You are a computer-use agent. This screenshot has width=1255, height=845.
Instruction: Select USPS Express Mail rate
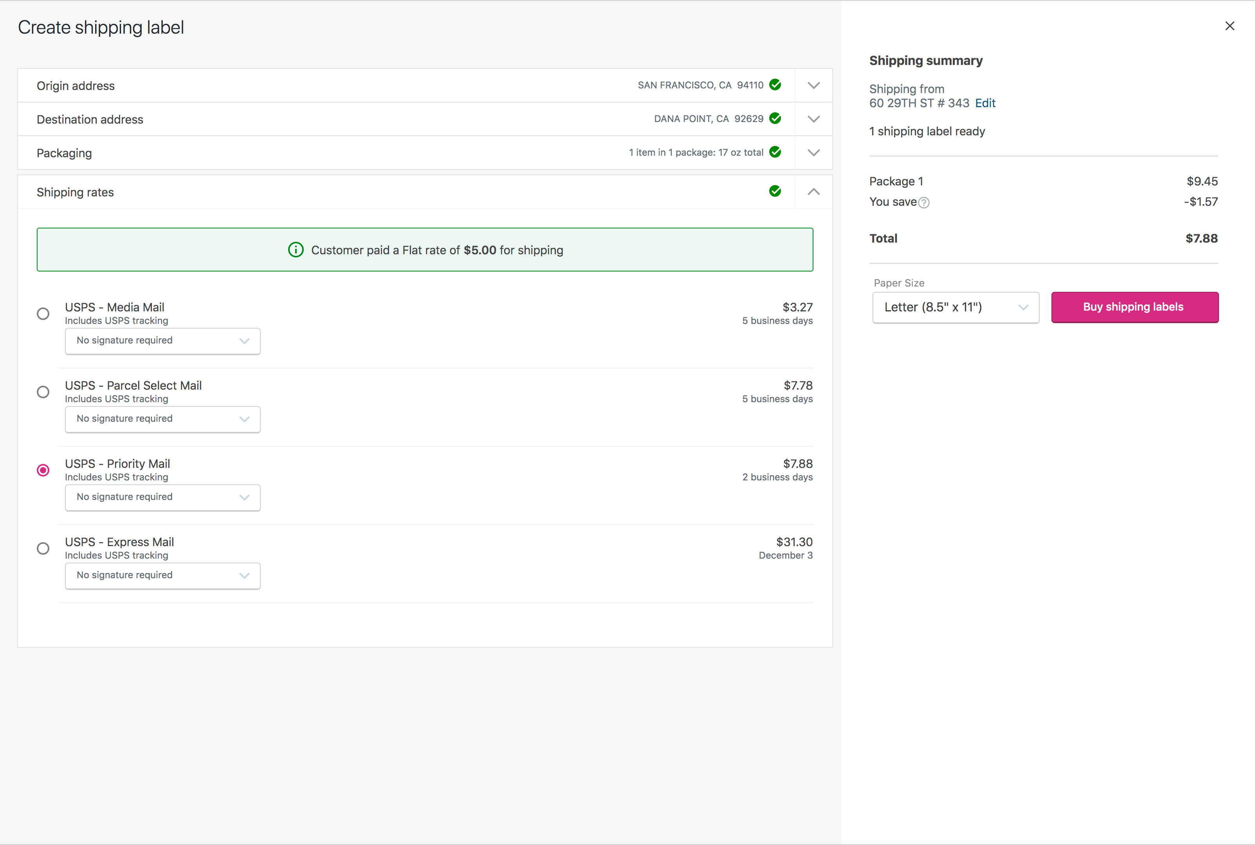[x=43, y=548]
